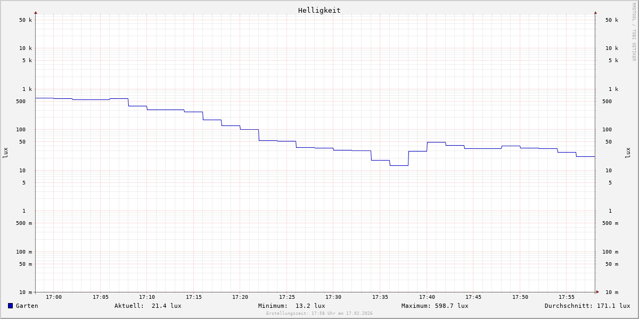The image size is (639, 319).
Task: Click the red arrow at the x-axis end
Action: click(597, 292)
